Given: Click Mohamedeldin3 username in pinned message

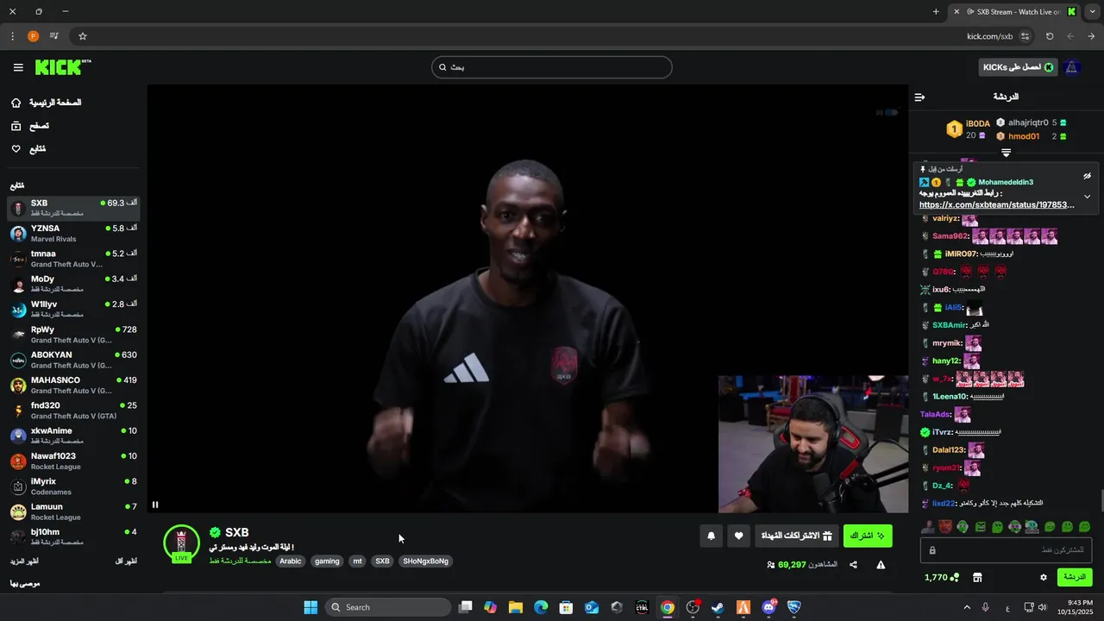Looking at the screenshot, I should [1006, 183].
